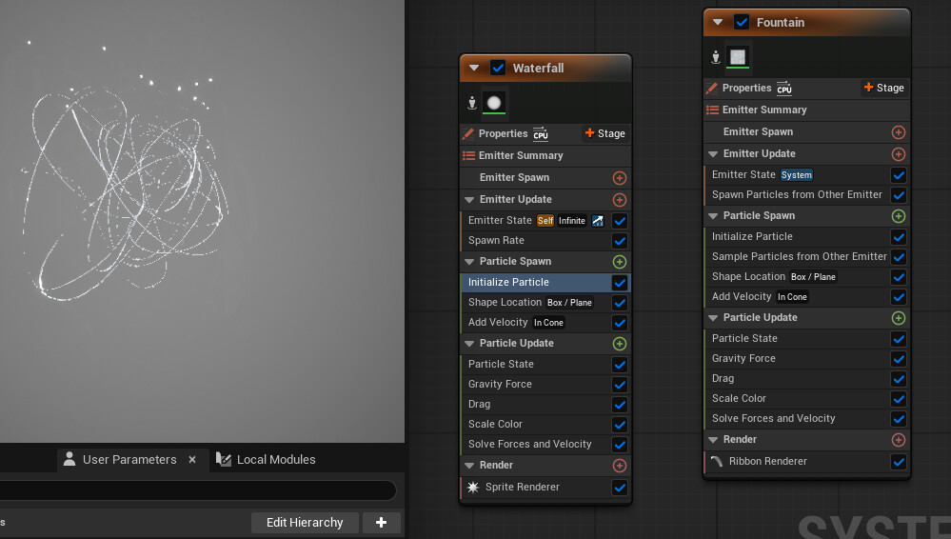Disable the Waterfall emitter checkbox
Image resolution: width=951 pixels, height=539 pixels.
(498, 68)
